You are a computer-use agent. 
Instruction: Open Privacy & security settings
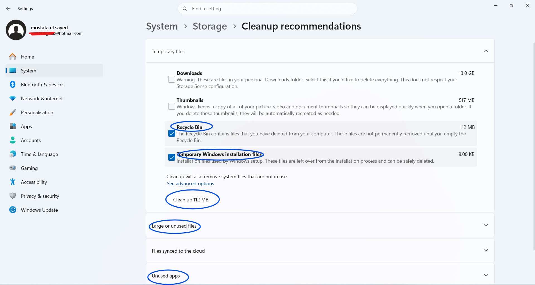tap(40, 196)
